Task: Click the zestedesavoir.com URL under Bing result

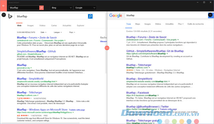Action: point(40,40)
